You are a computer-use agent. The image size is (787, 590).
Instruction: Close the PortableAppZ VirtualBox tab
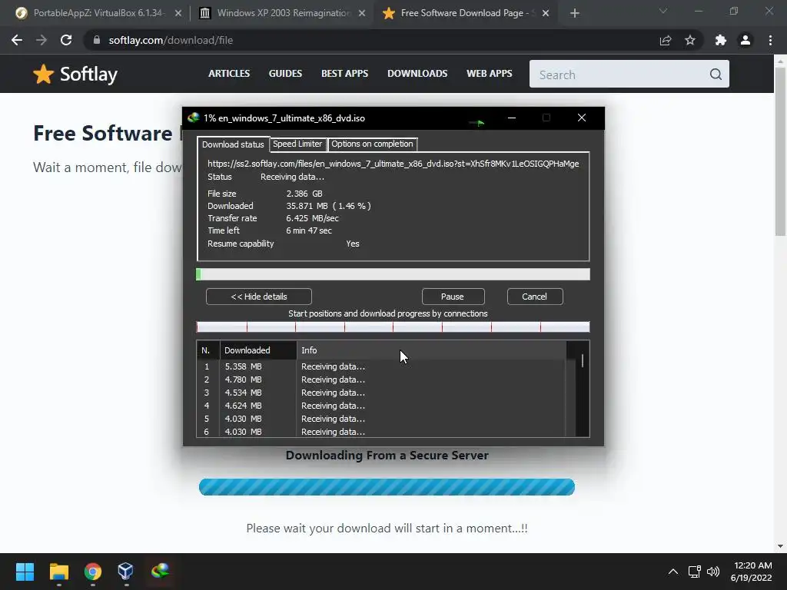coord(178,13)
